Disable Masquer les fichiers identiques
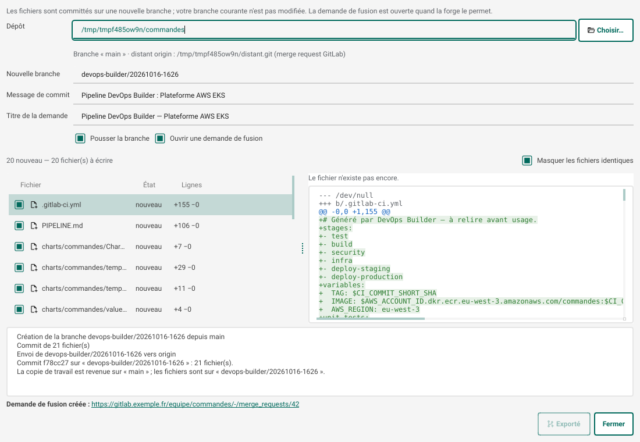 [x=527, y=161]
